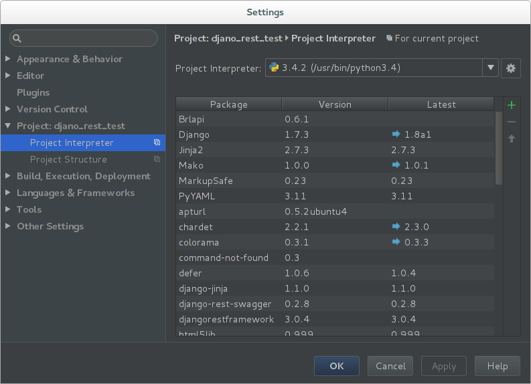
Task: Open Languages & Frameworks settings label
Action: point(76,193)
